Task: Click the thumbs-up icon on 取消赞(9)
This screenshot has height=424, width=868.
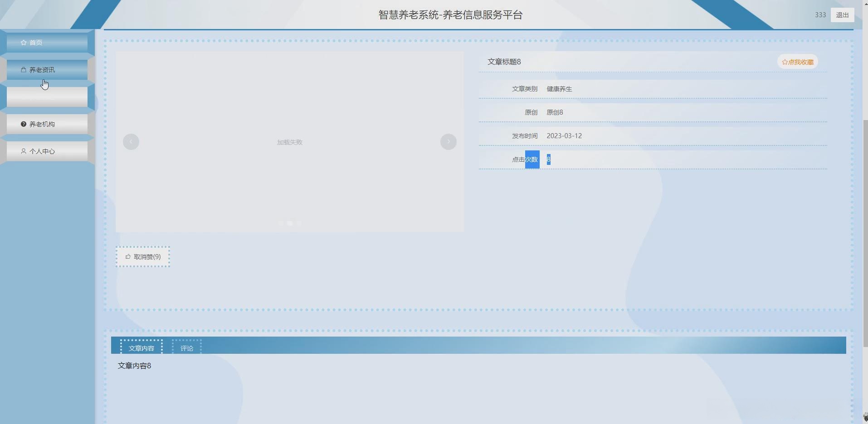Action: [128, 256]
